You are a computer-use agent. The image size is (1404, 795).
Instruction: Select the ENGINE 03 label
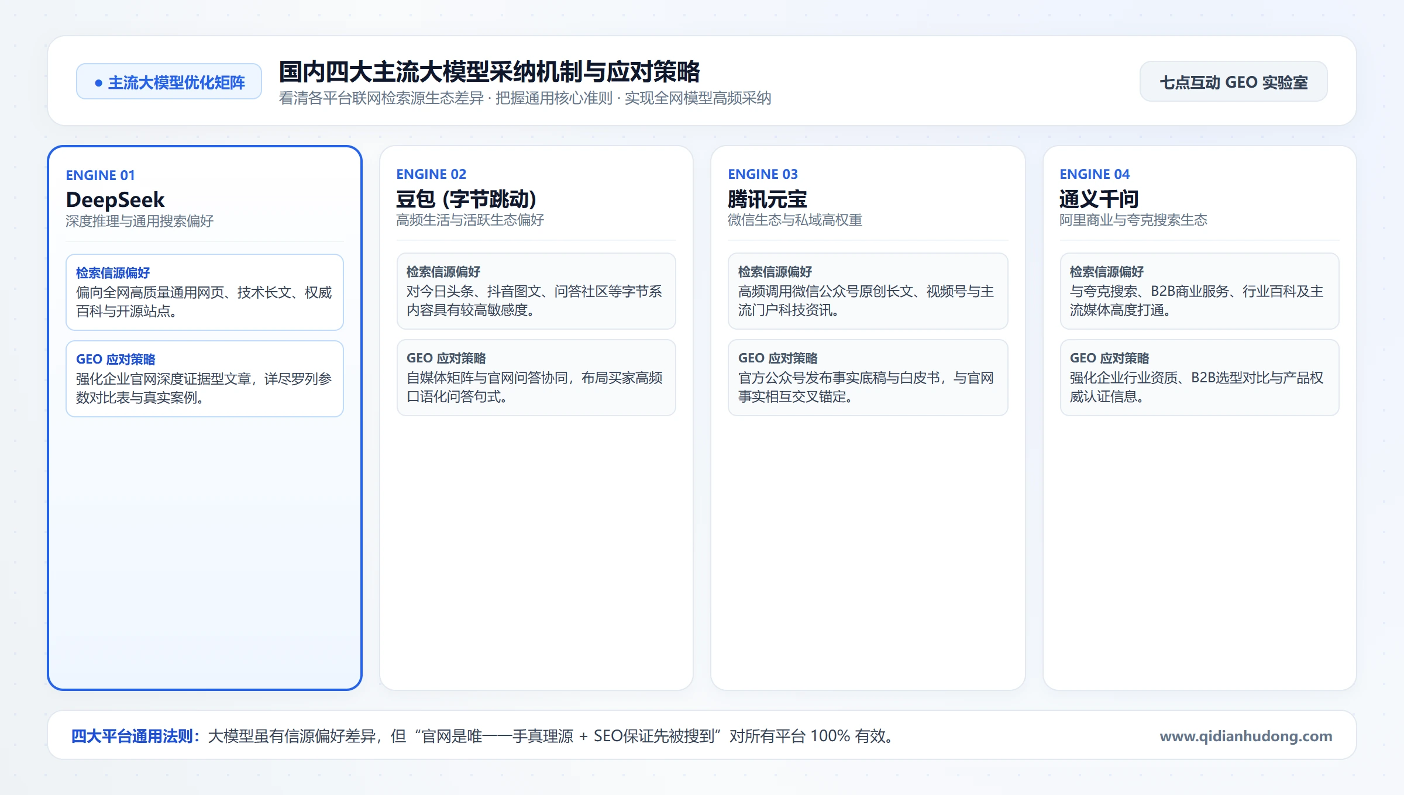coord(763,174)
